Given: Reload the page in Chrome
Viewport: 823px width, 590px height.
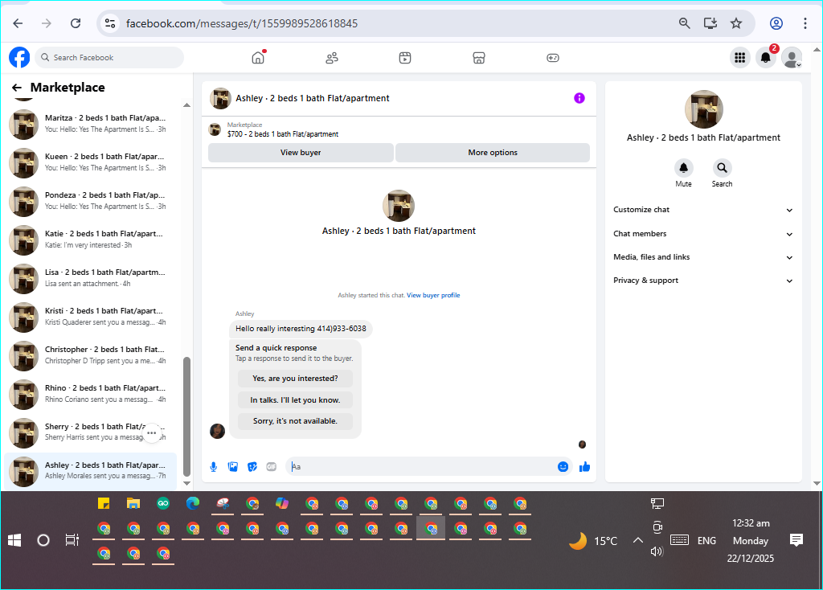Looking at the screenshot, I should click(x=76, y=23).
